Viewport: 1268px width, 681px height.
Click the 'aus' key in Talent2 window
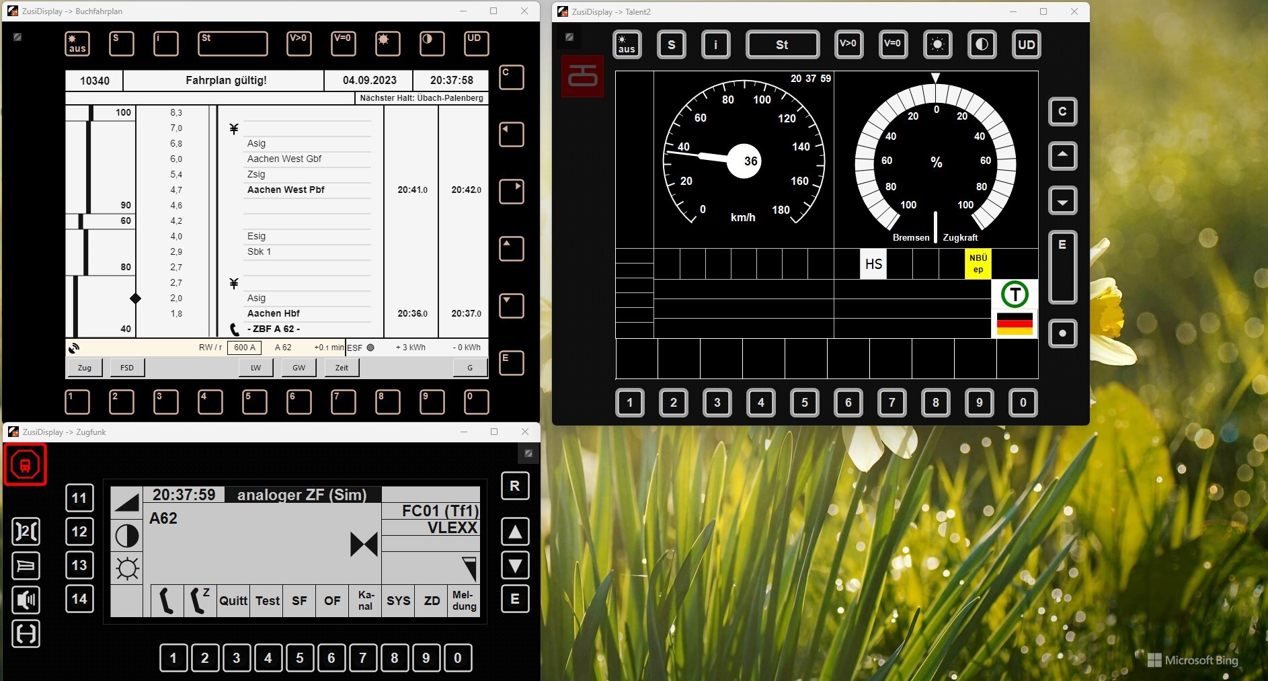[627, 44]
